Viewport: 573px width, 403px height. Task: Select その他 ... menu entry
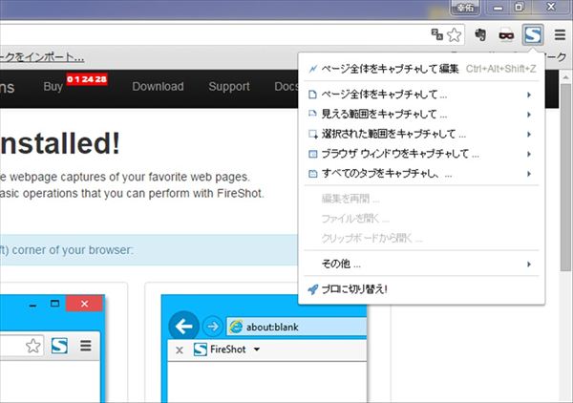click(x=422, y=264)
